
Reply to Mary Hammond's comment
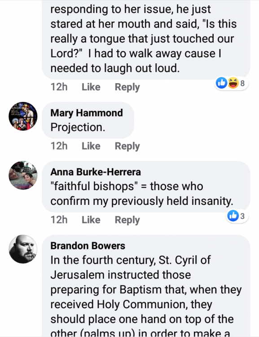point(127,146)
